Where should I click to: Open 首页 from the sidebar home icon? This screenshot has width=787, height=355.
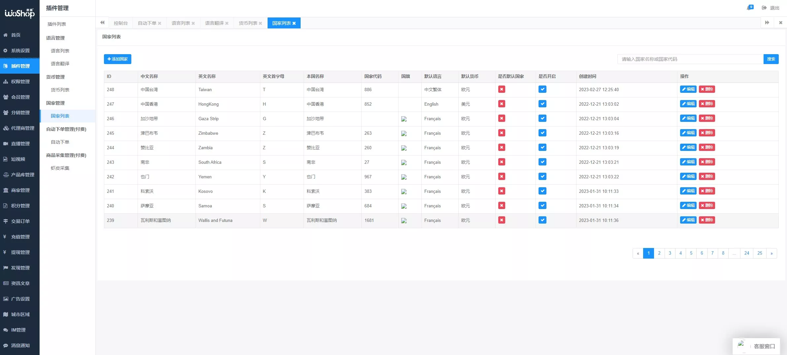click(x=6, y=35)
